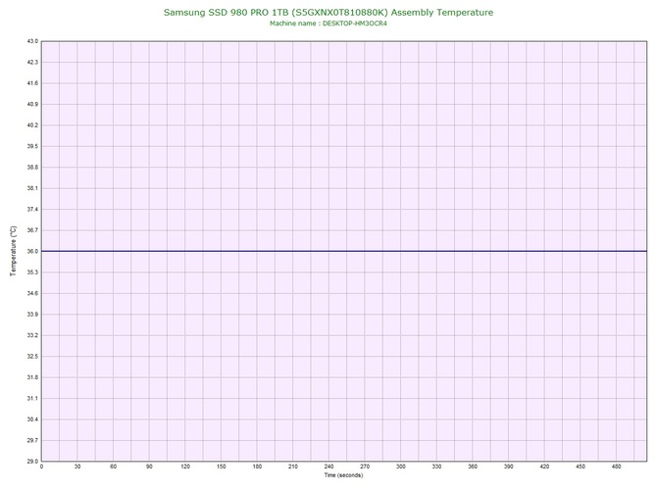The width and height of the screenshot is (657, 492).
Task: Click the 31.8 y-axis value
Action: coord(32,377)
